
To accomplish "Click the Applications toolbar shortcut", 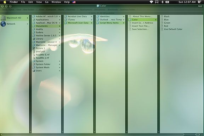I will pos(86,10).
